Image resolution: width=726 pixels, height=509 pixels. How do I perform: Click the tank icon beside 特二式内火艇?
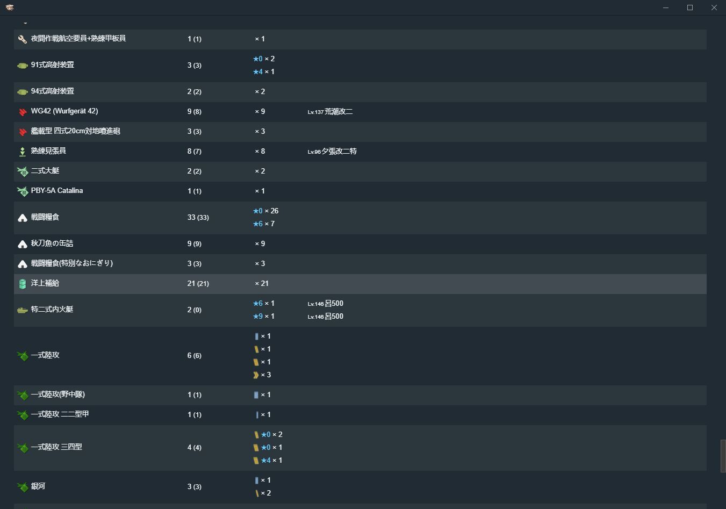22,310
